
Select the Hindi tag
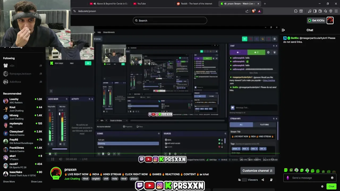point(85,179)
